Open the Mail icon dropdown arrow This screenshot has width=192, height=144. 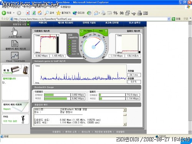[99, 13]
